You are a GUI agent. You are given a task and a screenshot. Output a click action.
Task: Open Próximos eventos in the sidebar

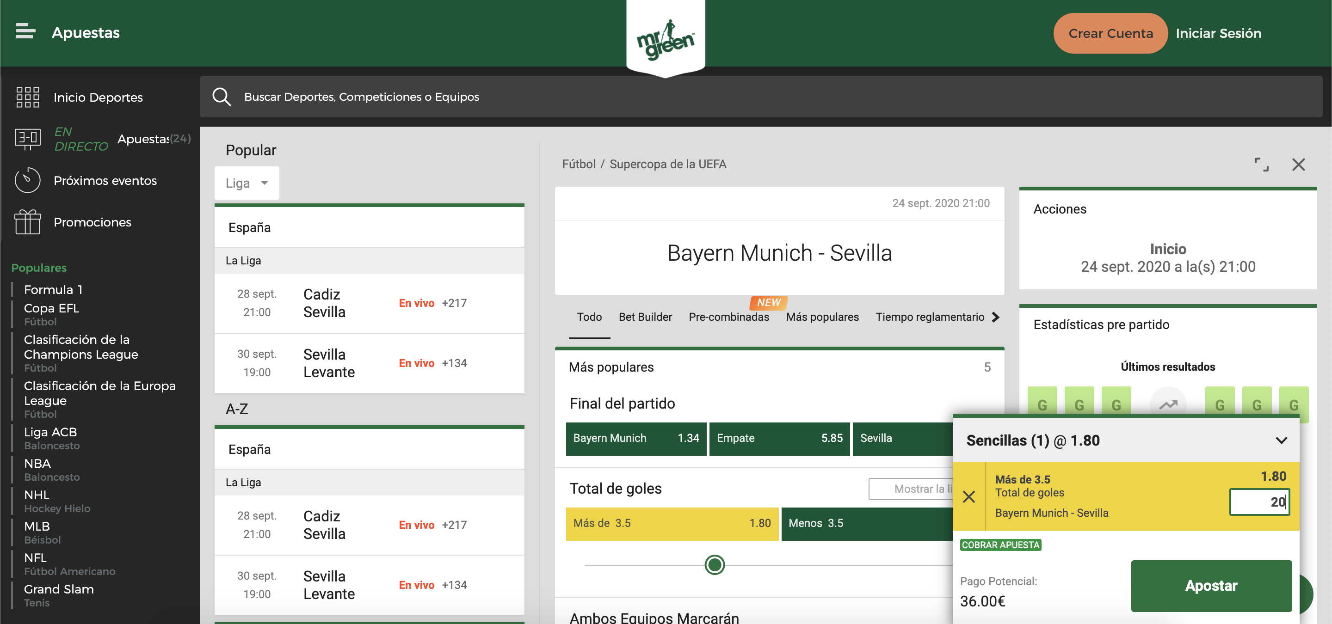pyautogui.click(x=105, y=181)
